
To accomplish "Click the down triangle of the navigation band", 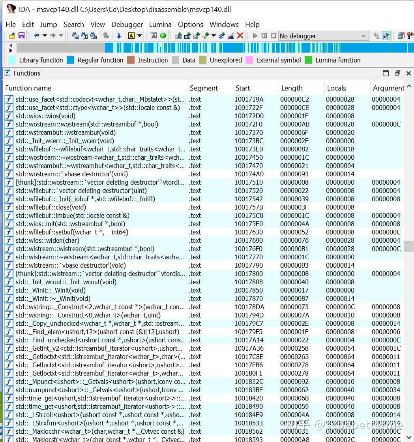I will (11, 51).
